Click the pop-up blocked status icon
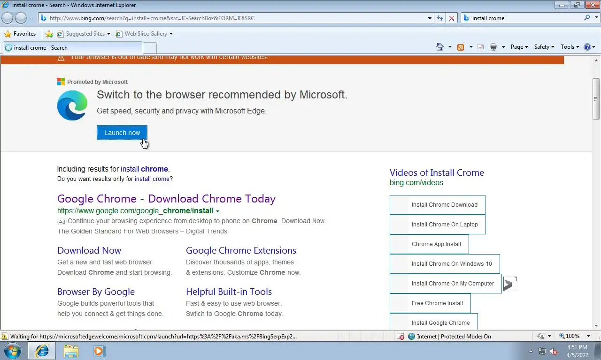 [x=401, y=337]
